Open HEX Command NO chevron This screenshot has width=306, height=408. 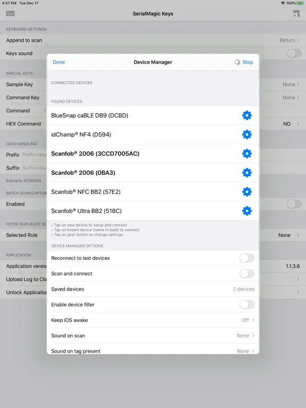pos(298,124)
